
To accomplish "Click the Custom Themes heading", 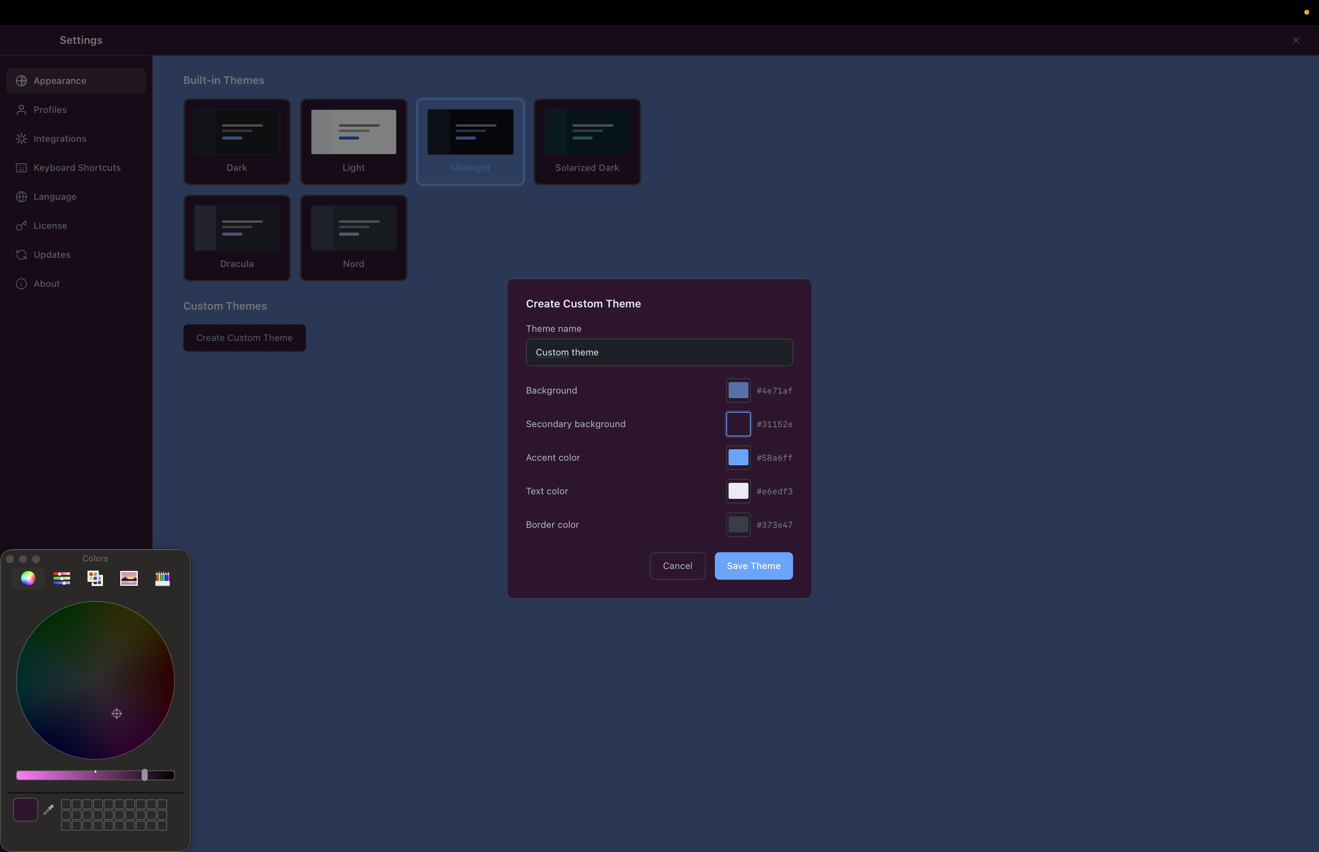I will tap(225, 306).
